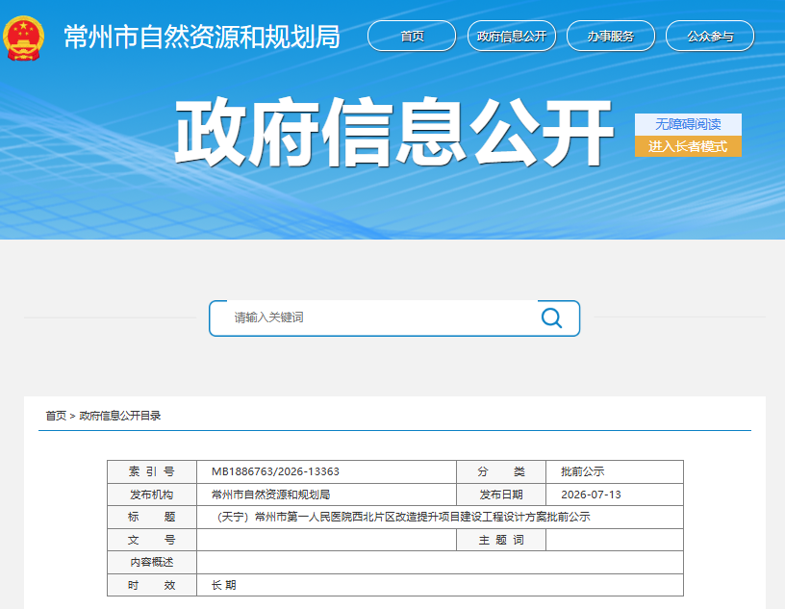
Task: Click the 内容概述 label cell
Action: [x=152, y=563]
